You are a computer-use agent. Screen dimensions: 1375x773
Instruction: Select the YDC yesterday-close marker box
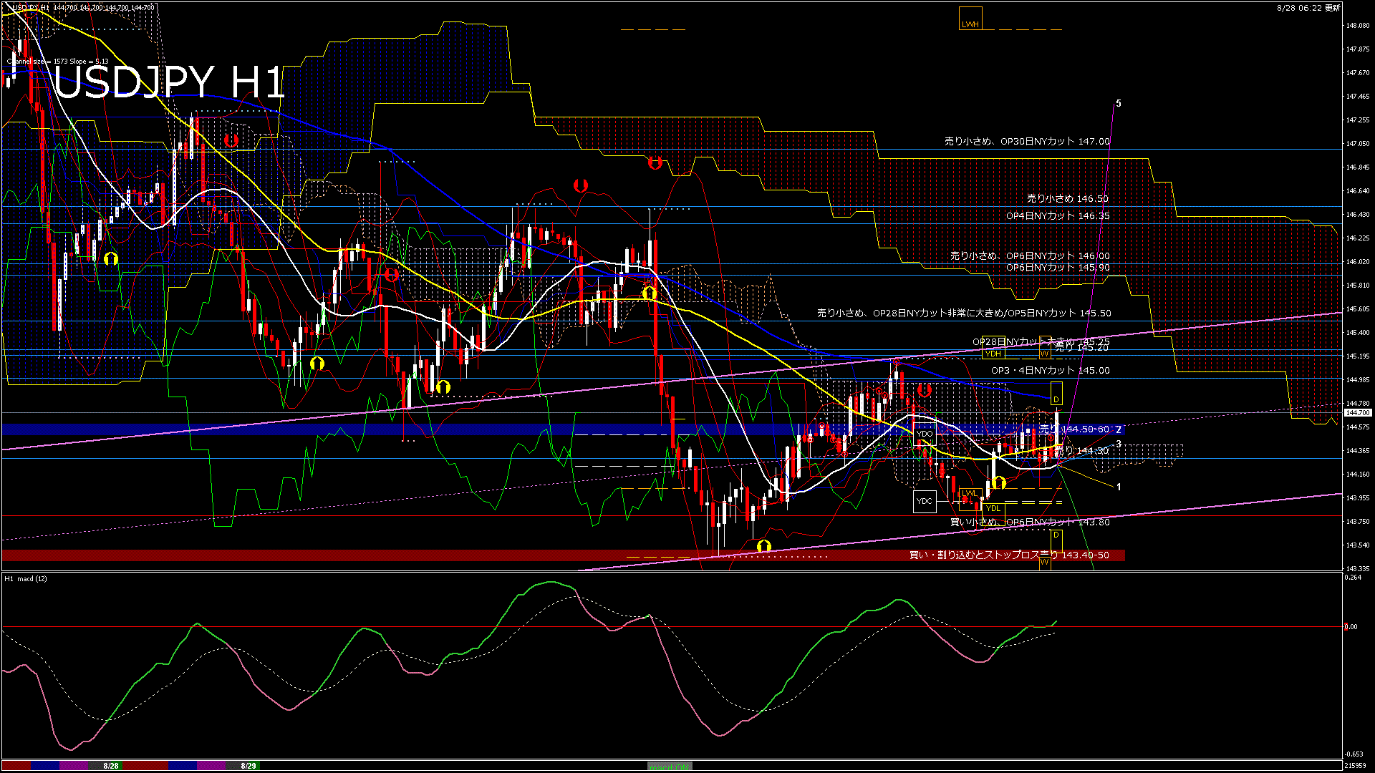tap(925, 501)
